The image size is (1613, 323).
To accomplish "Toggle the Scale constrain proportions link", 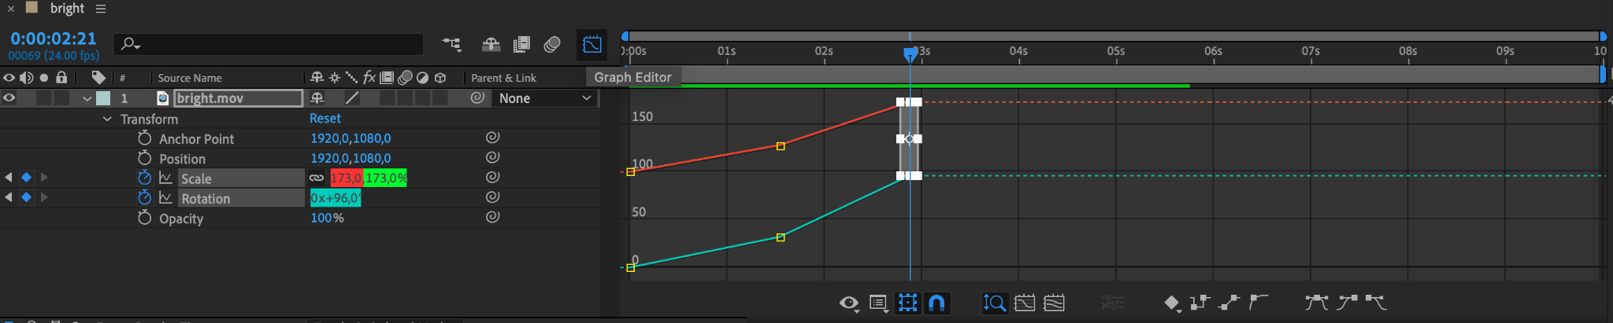I will (x=317, y=178).
